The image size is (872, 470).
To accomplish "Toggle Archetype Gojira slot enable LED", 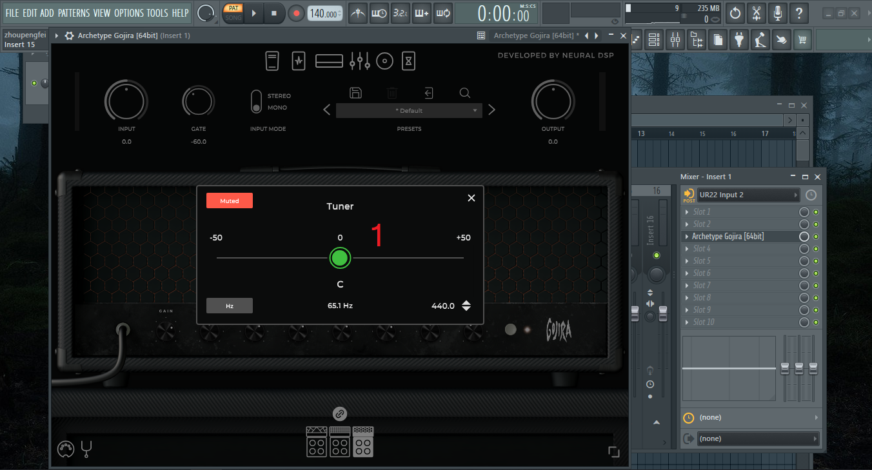I will (x=816, y=237).
